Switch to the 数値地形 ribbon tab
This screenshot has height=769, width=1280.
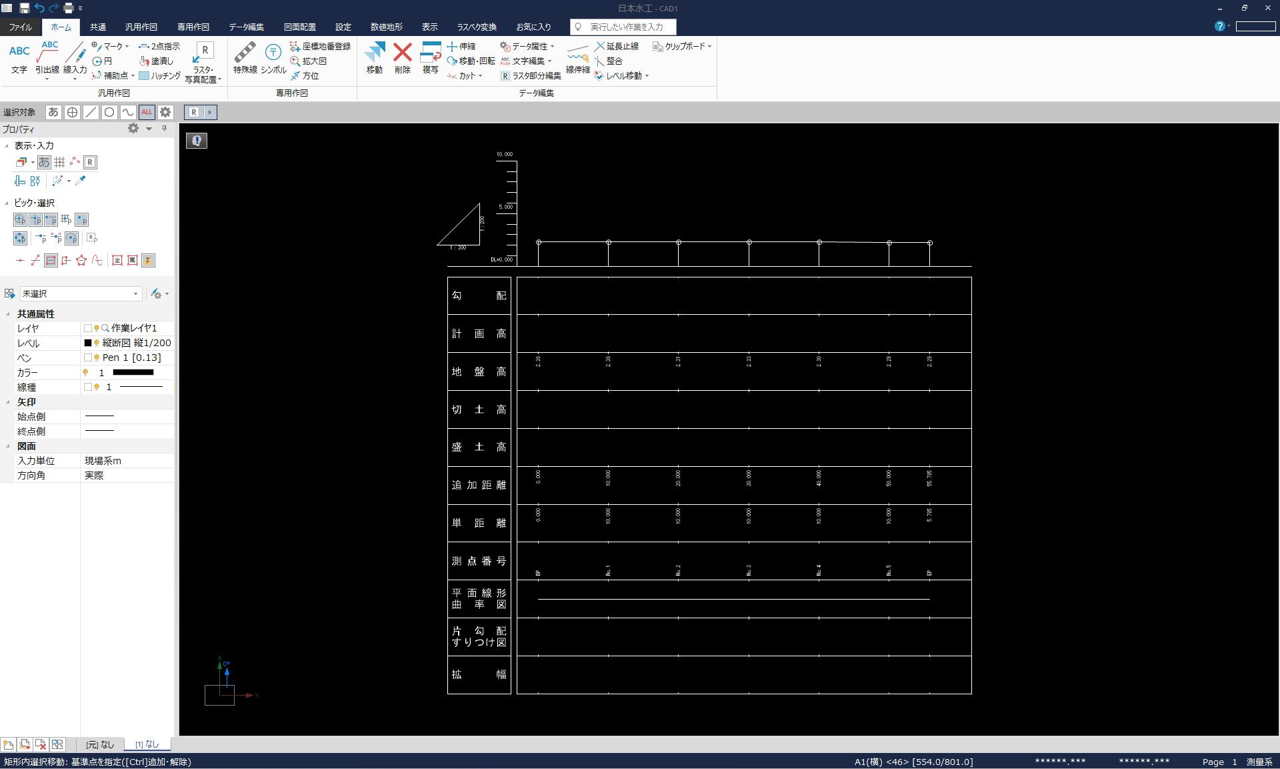pos(387,27)
